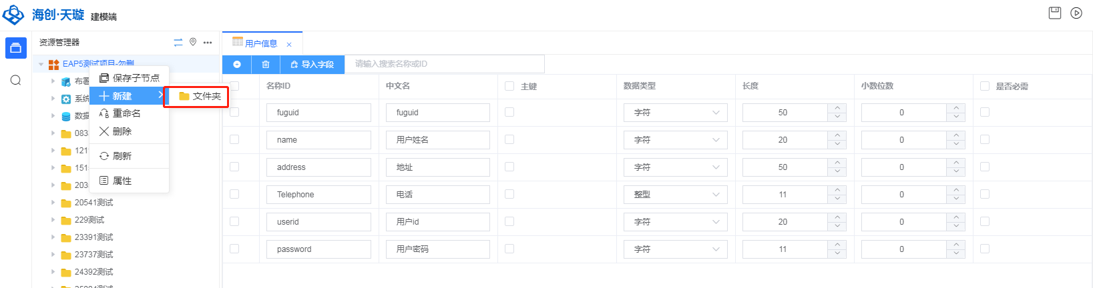Choose 重命名 from the context menu
Image resolution: width=1093 pixels, height=288 pixels.
point(126,113)
